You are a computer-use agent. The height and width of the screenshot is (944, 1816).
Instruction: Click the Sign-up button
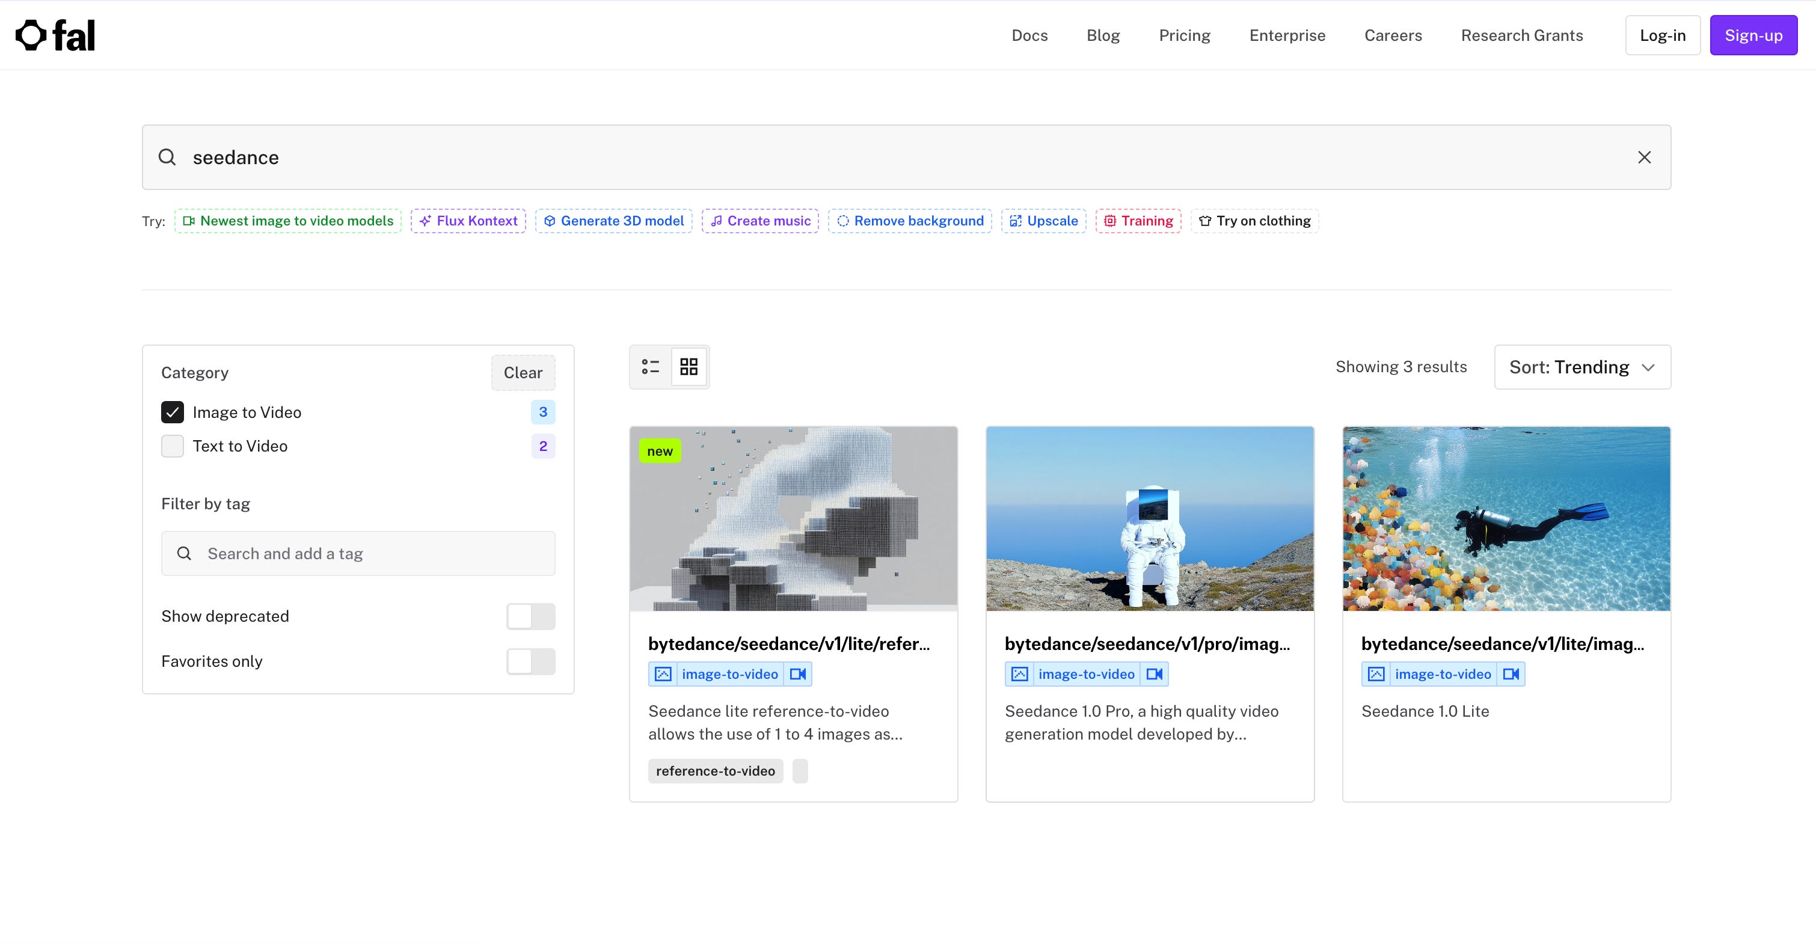[1752, 35]
